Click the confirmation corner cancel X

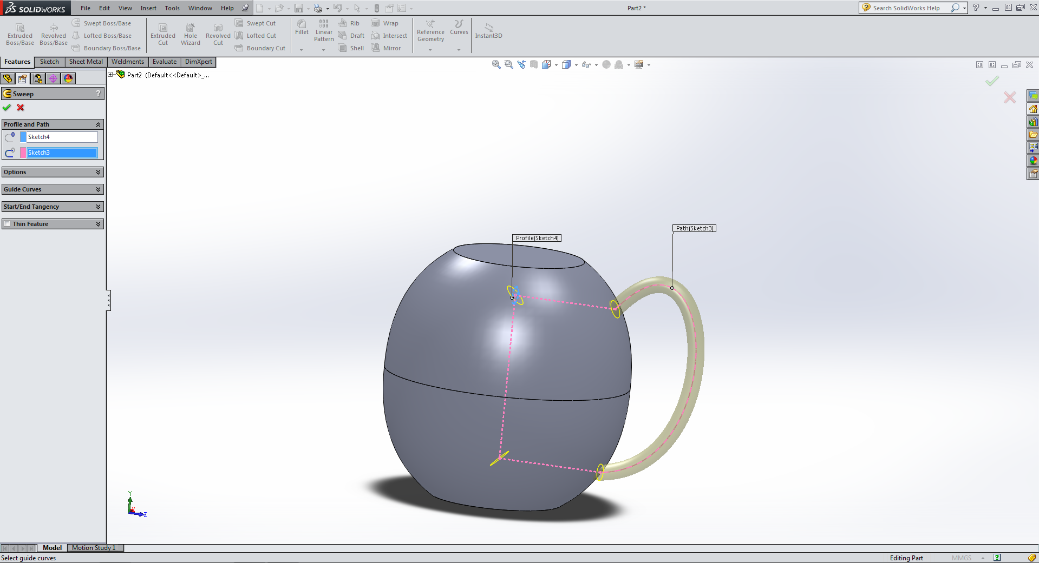coord(1010,97)
